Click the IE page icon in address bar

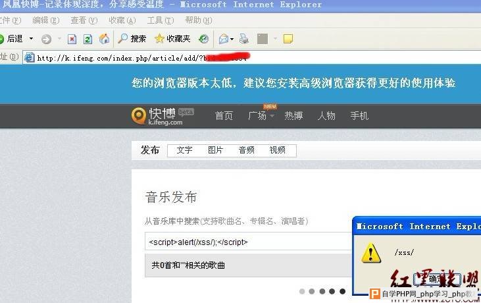click(30, 57)
